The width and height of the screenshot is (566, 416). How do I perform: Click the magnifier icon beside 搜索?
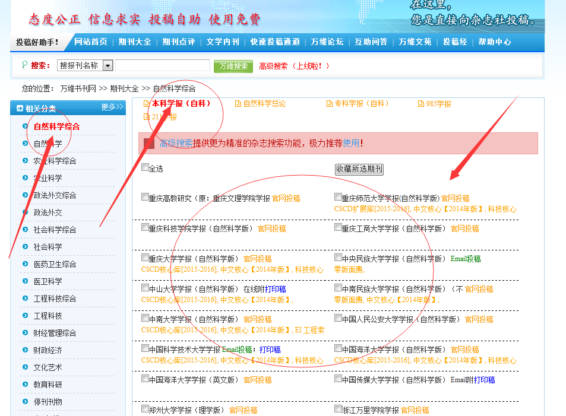click(x=24, y=65)
